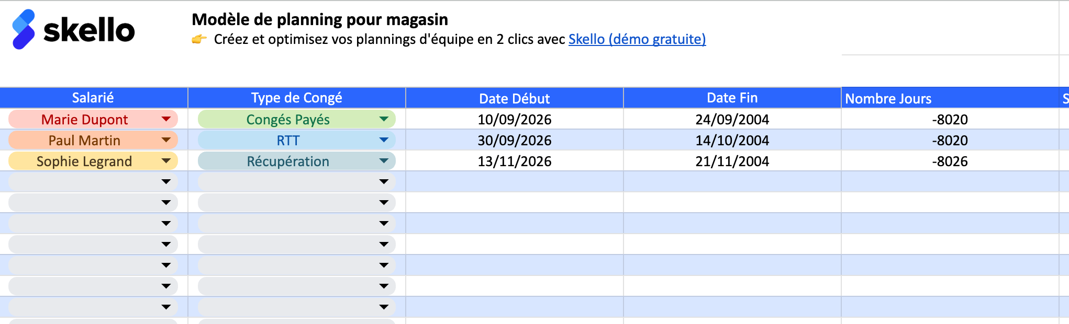This screenshot has width=1069, height=324.
Task: Click the blue RTT chip
Action: 288,140
